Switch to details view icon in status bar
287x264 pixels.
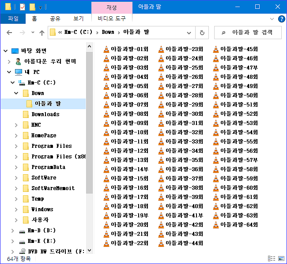click(272, 259)
